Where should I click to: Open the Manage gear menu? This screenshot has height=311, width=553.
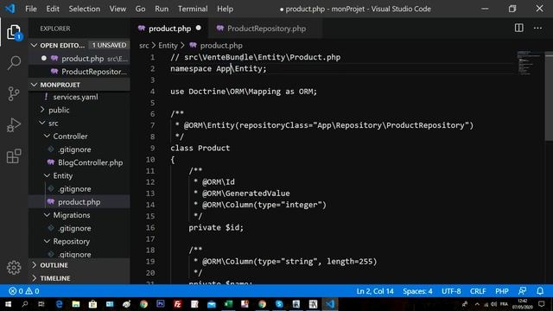point(14,268)
